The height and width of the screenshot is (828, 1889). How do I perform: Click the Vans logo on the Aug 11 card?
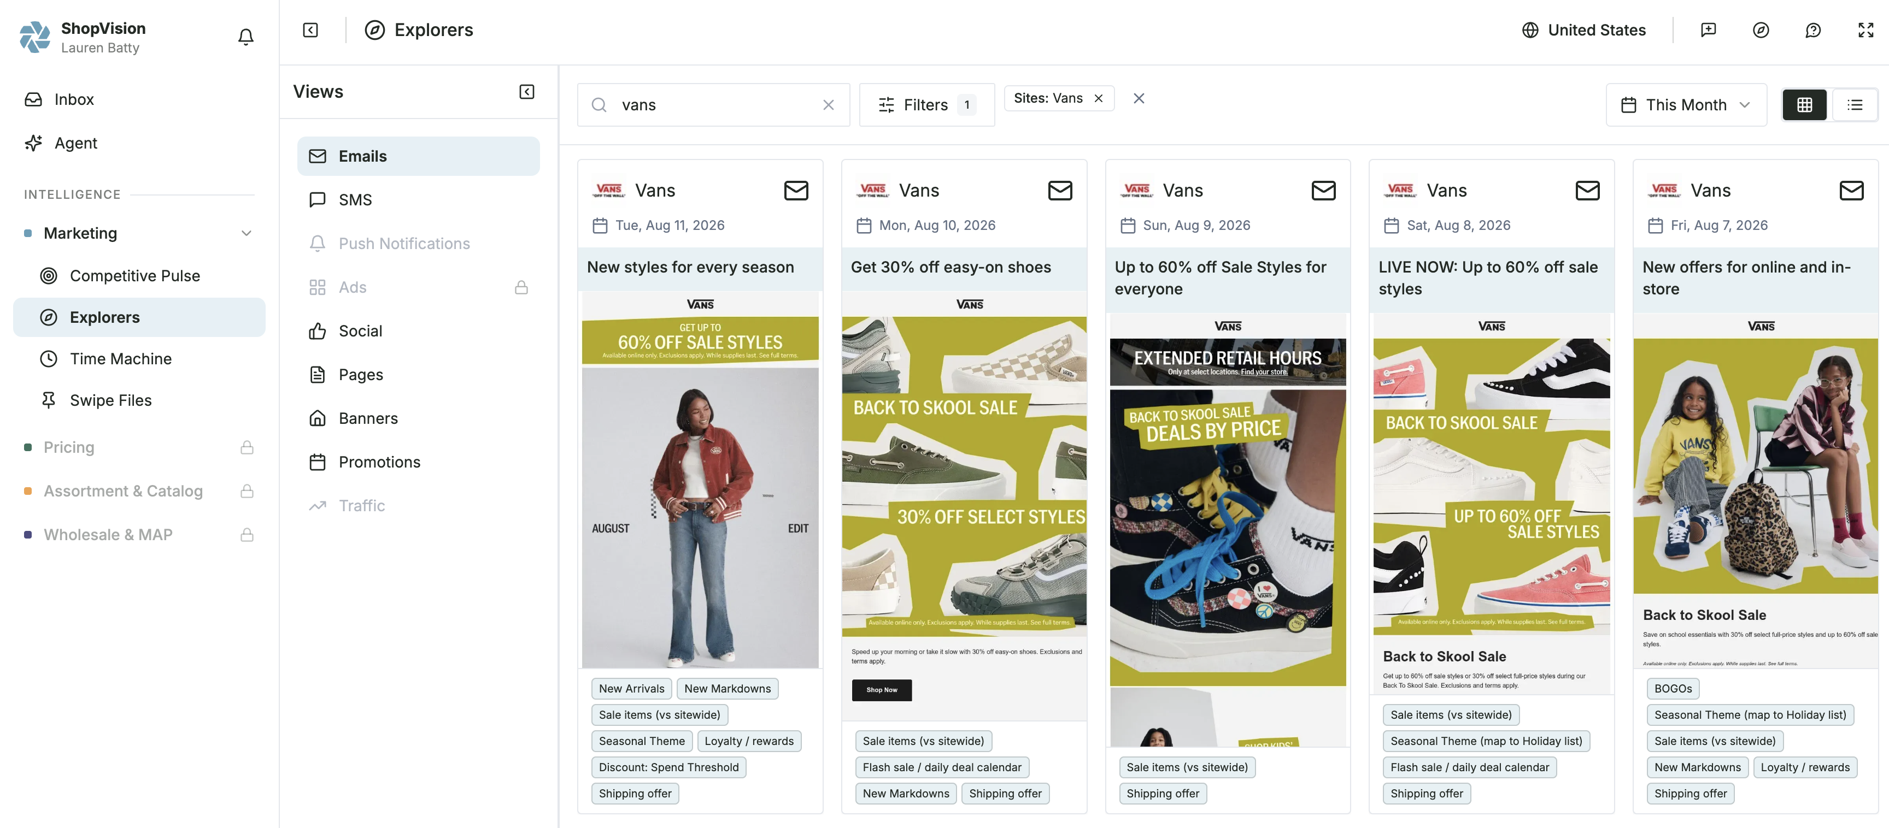click(x=609, y=191)
